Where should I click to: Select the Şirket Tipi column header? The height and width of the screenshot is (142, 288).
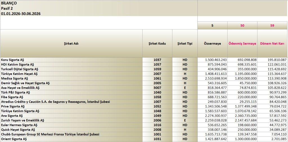(185, 43)
